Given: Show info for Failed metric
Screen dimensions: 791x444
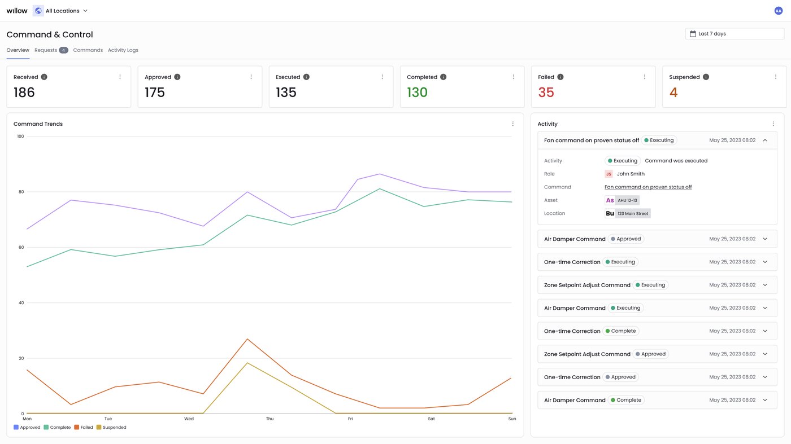Looking at the screenshot, I should click(x=560, y=77).
